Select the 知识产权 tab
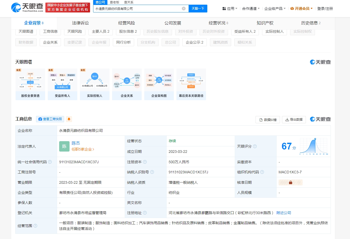This screenshot has height=239, width=350. pos(265,23)
